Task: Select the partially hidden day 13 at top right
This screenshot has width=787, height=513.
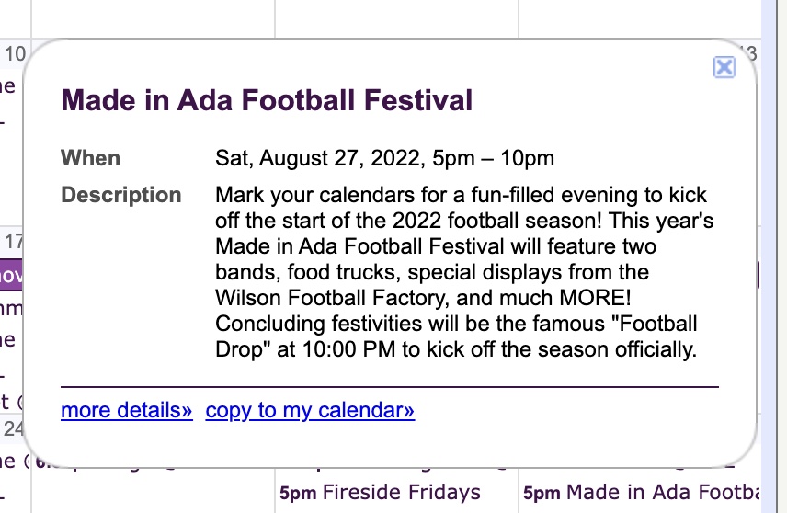Action: coord(751,53)
